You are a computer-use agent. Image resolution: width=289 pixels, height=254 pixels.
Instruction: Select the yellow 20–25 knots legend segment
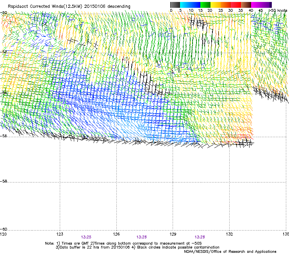click(216, 5)
